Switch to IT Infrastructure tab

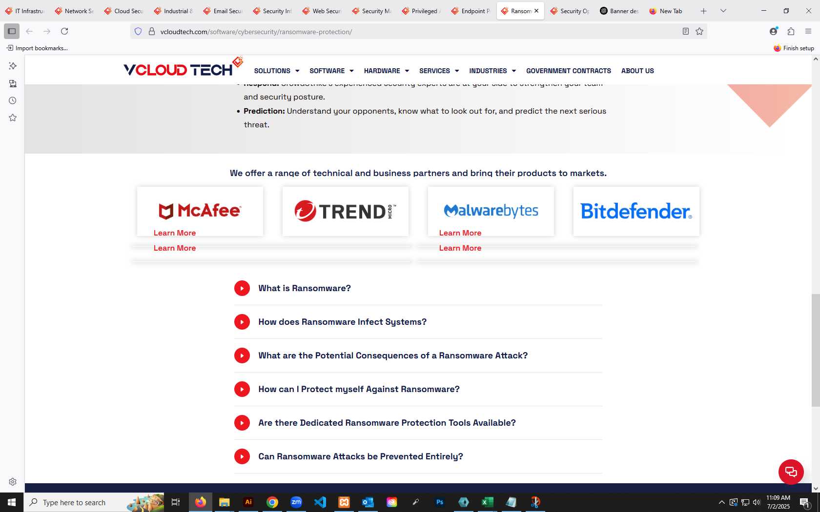(25, 11)
